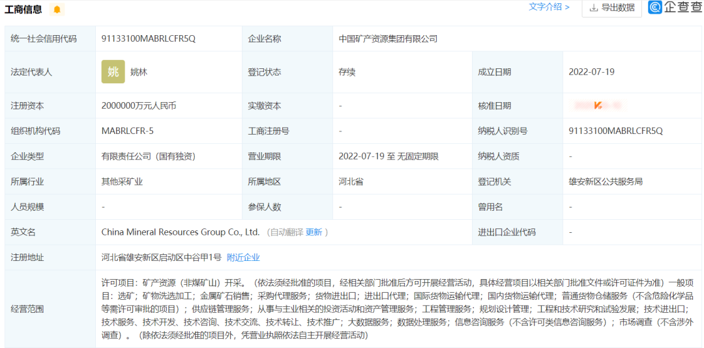This screenshot has height=348, width=704.
Task: Click 更新 next to the English name
Action: pyautogui.click(x=314, y=232)
